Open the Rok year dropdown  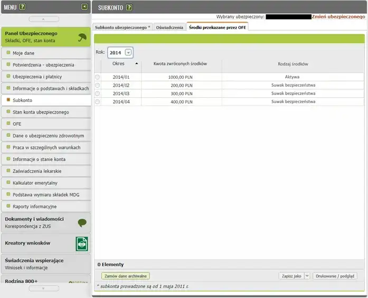128,53
